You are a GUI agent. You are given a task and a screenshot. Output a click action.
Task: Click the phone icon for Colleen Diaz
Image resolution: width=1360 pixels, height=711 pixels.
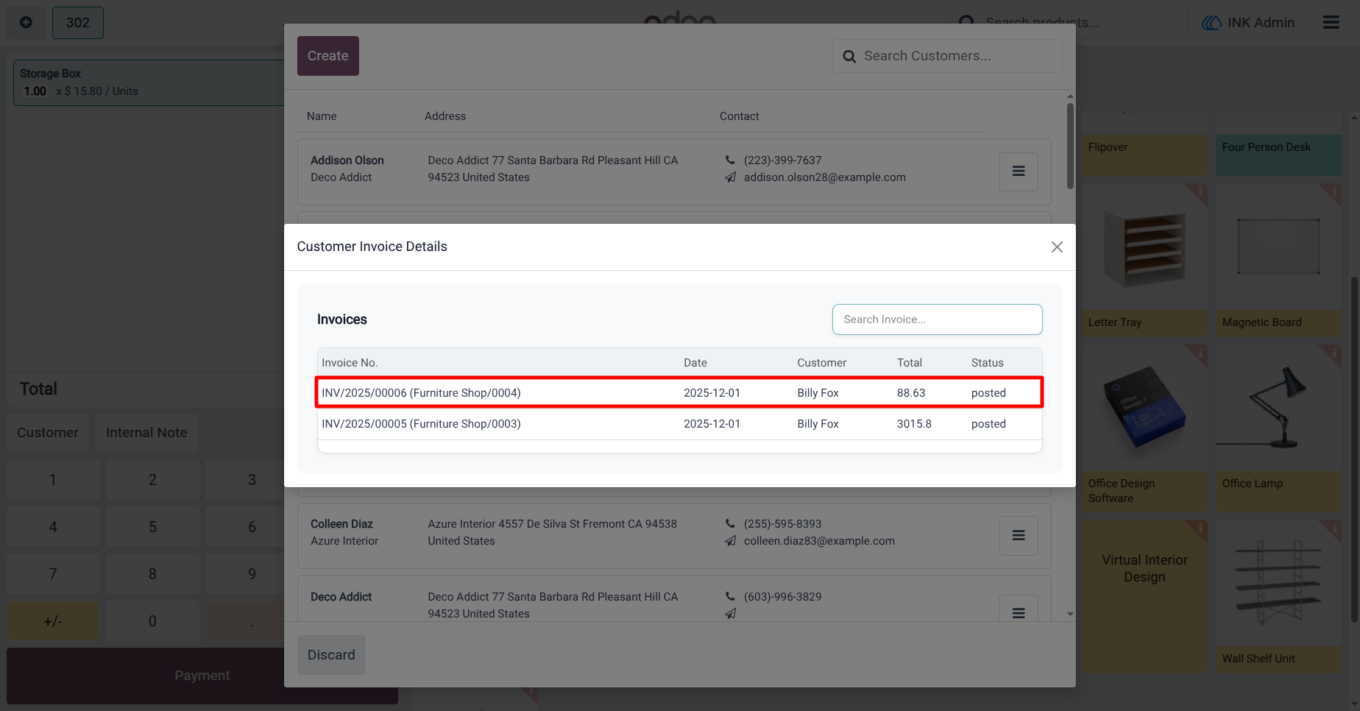click(730, 523)
